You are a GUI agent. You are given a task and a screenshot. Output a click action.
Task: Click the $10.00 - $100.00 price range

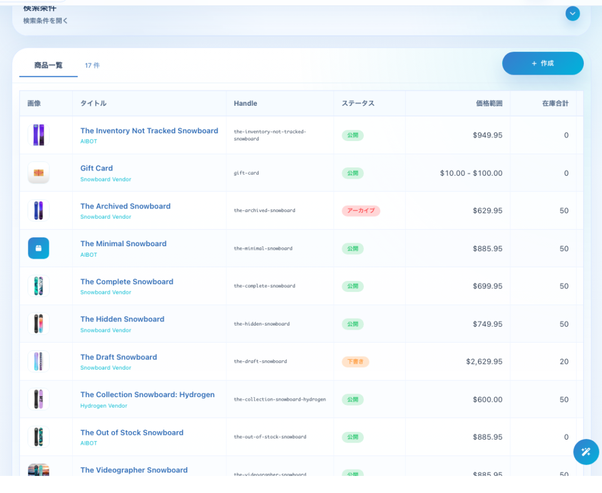click(x=471, y=173)
